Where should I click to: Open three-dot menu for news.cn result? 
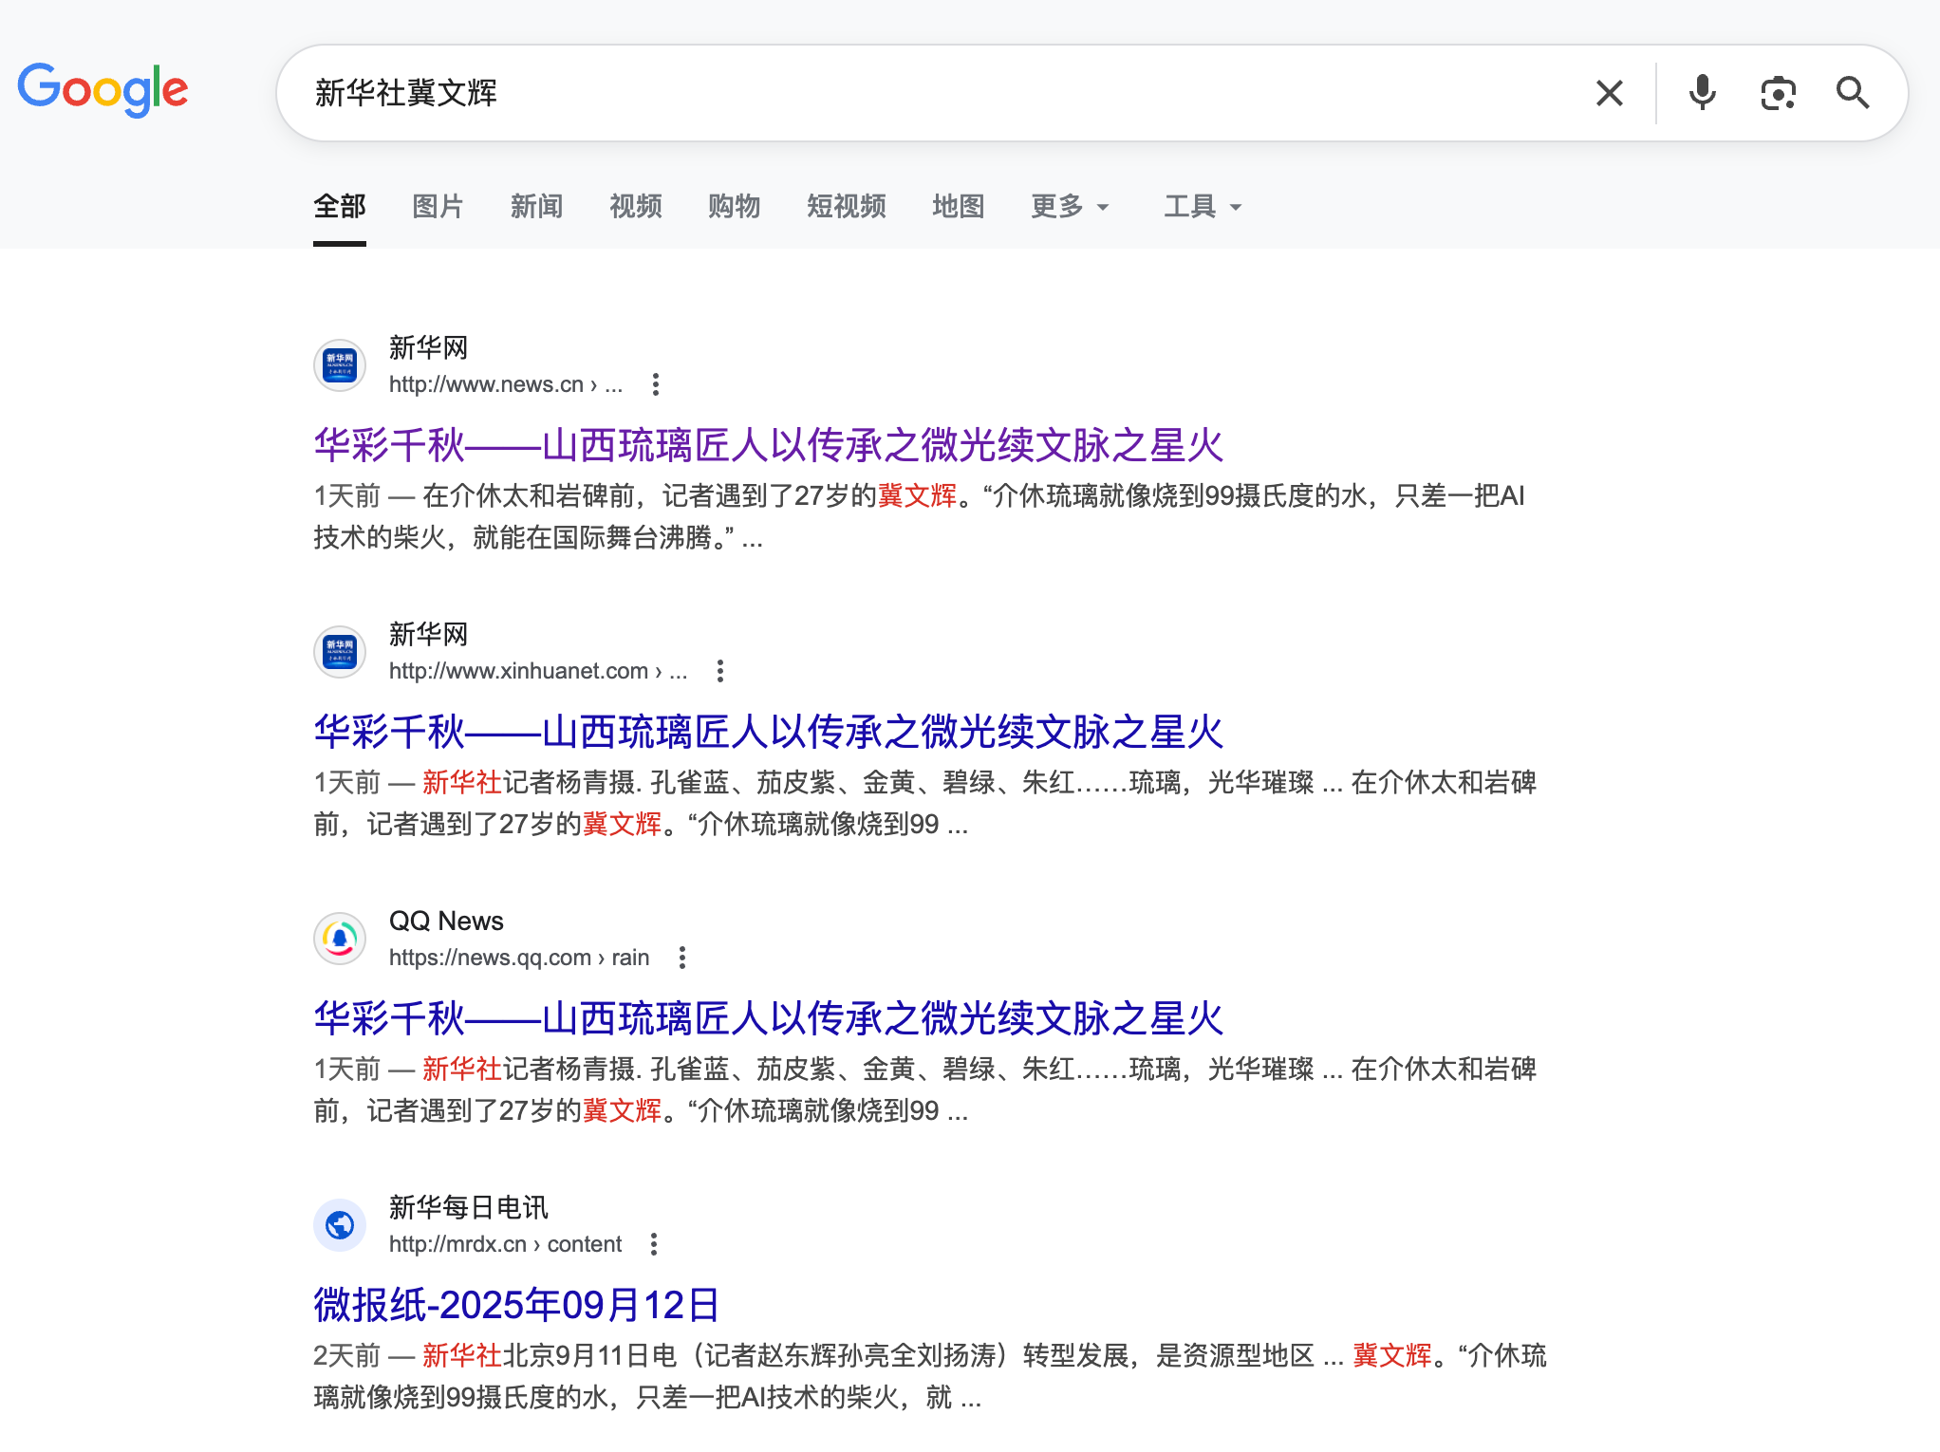pyautogui.click(x=655, y=384)
